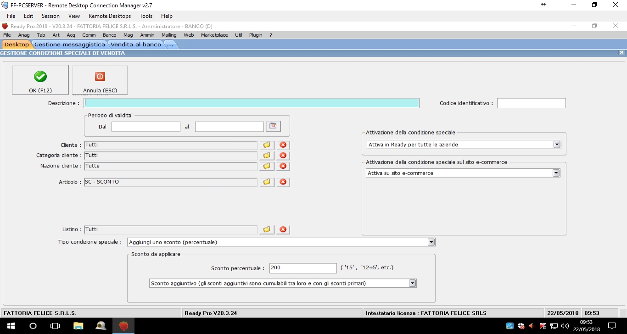Open Tools menu in Remote Desktop Manager

146,16
